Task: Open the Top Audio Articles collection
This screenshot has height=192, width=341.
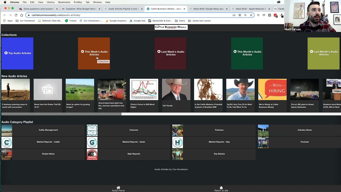Action: tap(17, 53)
